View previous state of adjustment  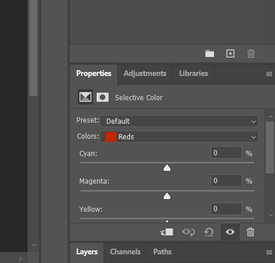click(x=189, y=232)
